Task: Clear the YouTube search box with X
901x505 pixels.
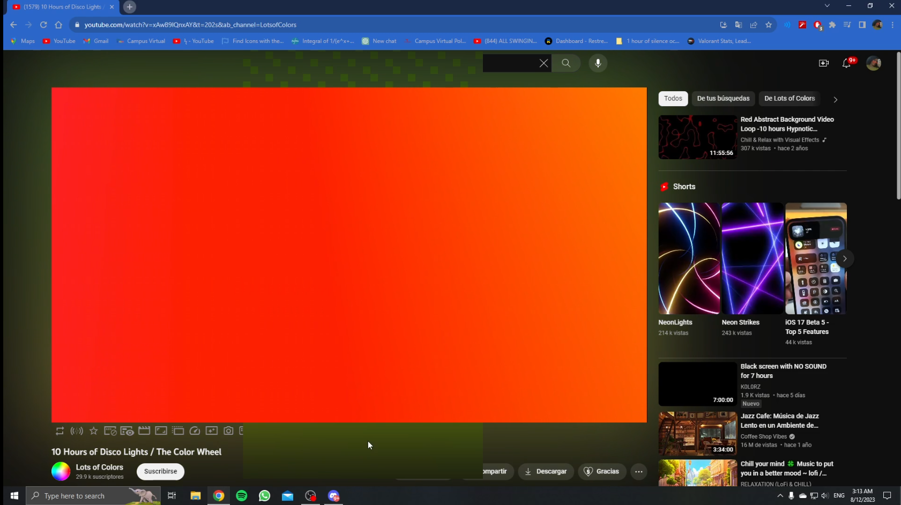Action: click(x=543, y=63)
